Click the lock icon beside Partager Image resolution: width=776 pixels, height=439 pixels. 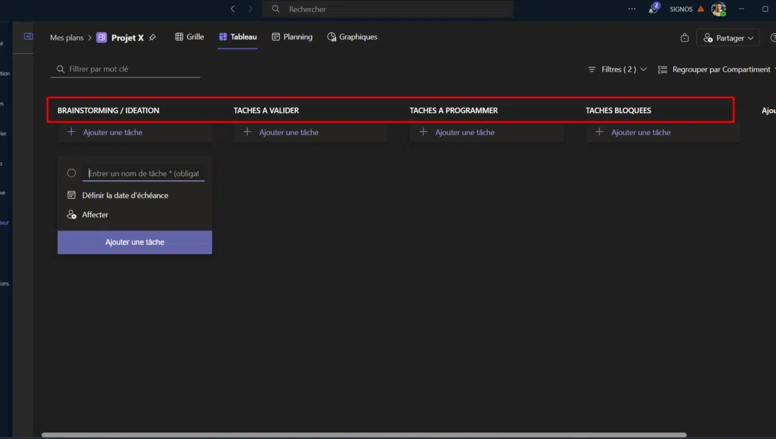point(684,38)
